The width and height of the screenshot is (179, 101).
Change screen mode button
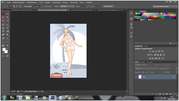tap(8, 56)
